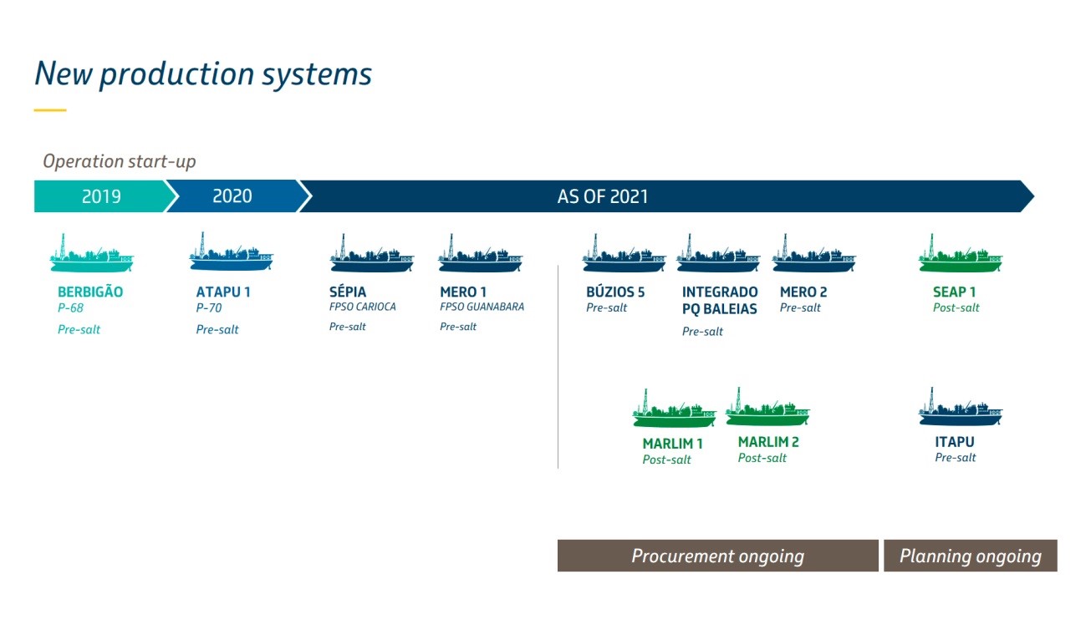
Task: Click the Berbigão P-68 ship icon
Action: (91, 253)
